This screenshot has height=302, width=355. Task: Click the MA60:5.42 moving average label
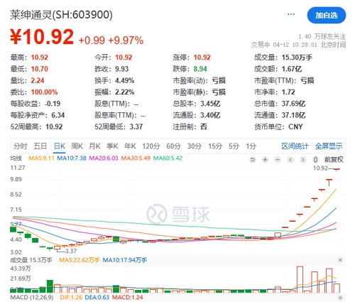(x=168, y=158)
